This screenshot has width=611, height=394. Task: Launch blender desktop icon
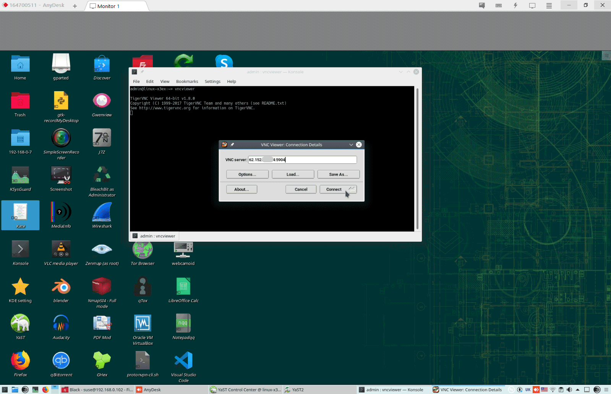tap(61, 290)
